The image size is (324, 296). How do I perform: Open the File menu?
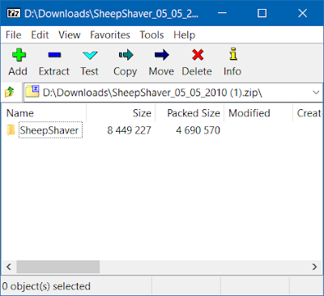pyautogui.click(x=13, y=35)
